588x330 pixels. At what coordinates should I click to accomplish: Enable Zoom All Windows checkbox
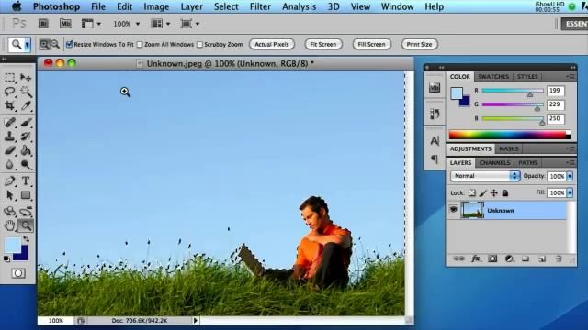[x=140, y=45]
